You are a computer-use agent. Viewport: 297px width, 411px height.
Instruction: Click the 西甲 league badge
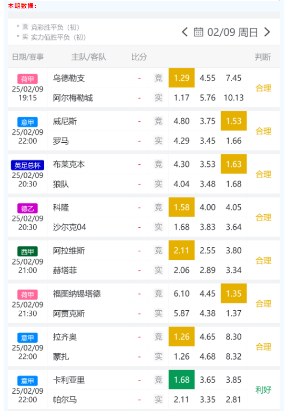(x=27, y=251)
